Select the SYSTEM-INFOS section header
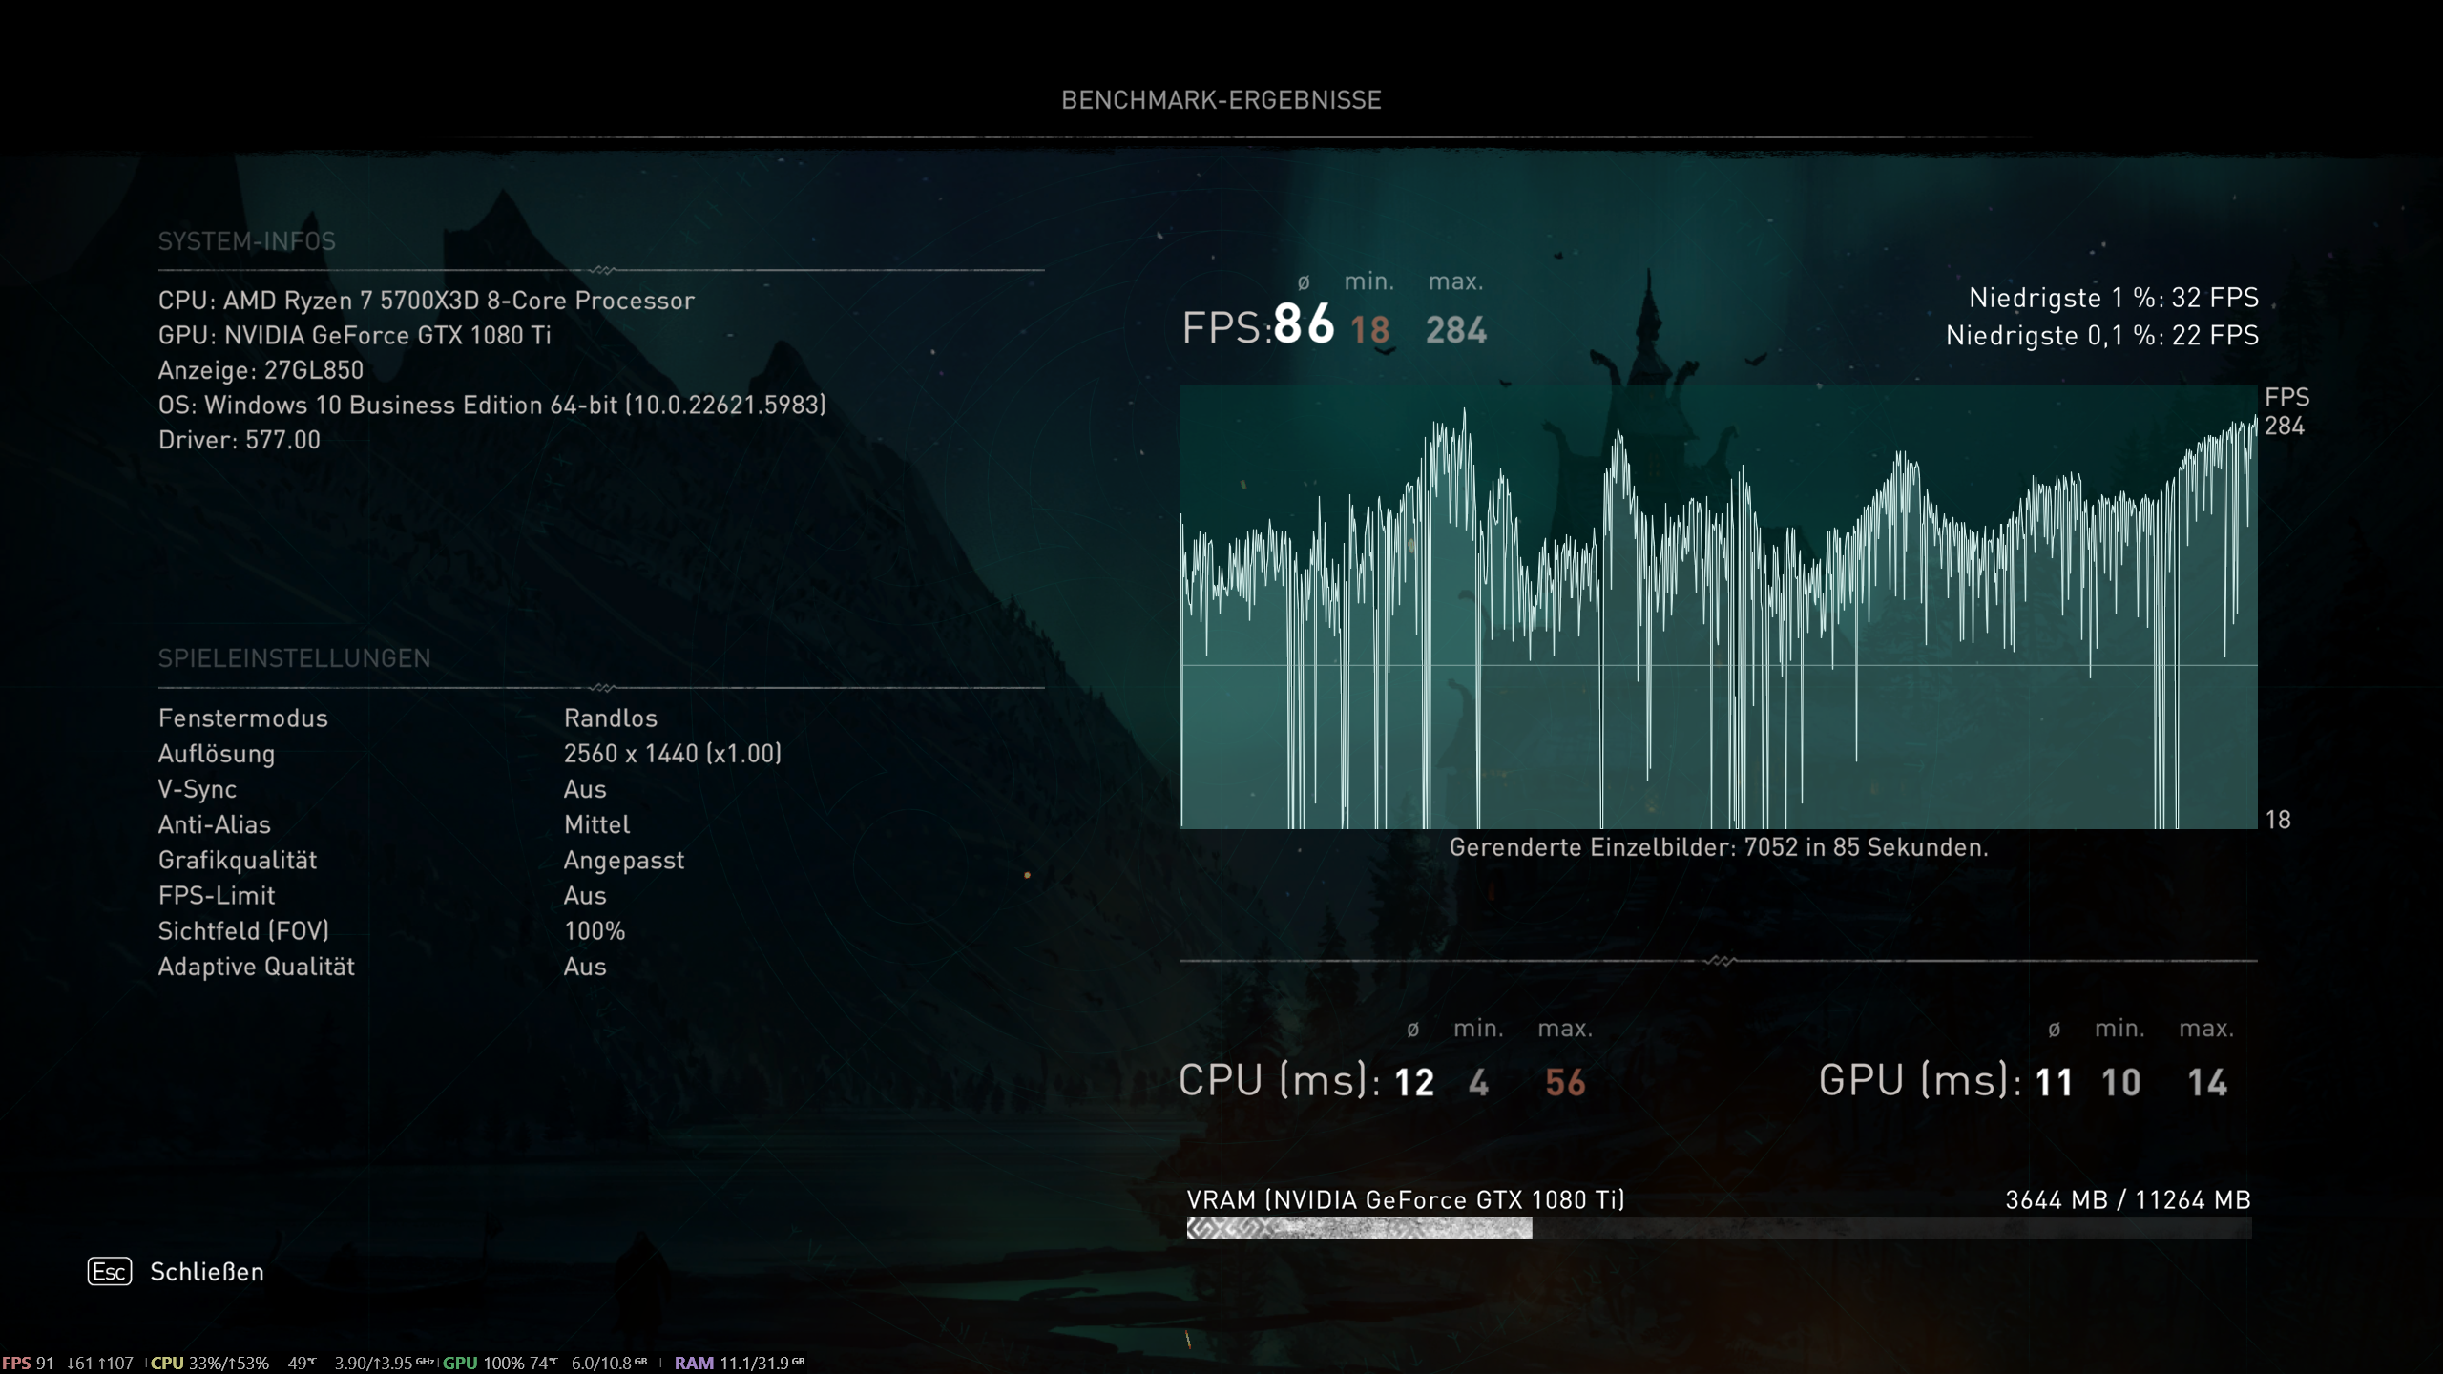The width and height of the screenshot is (2443, 1374). (246, 241)
